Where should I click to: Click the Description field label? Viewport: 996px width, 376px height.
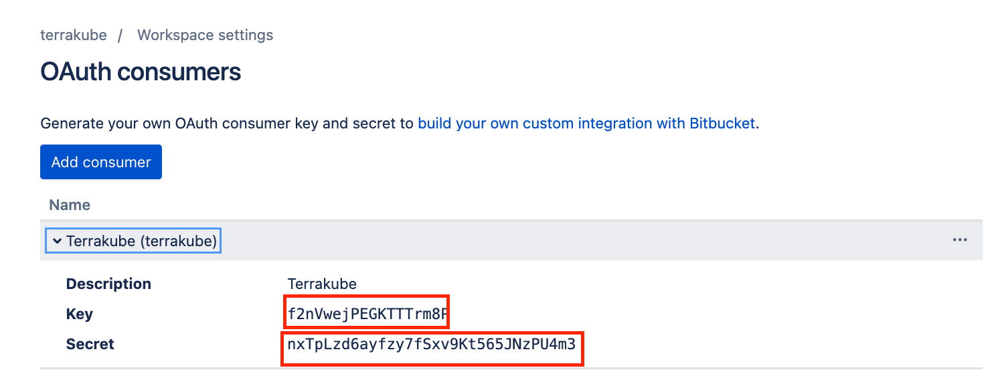(108, 284)
